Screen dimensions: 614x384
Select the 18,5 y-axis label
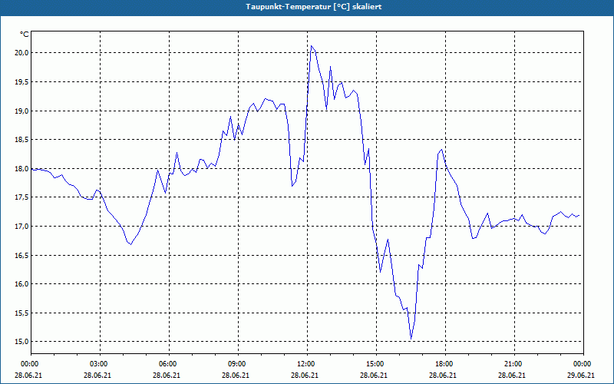[x=22, y=140]
